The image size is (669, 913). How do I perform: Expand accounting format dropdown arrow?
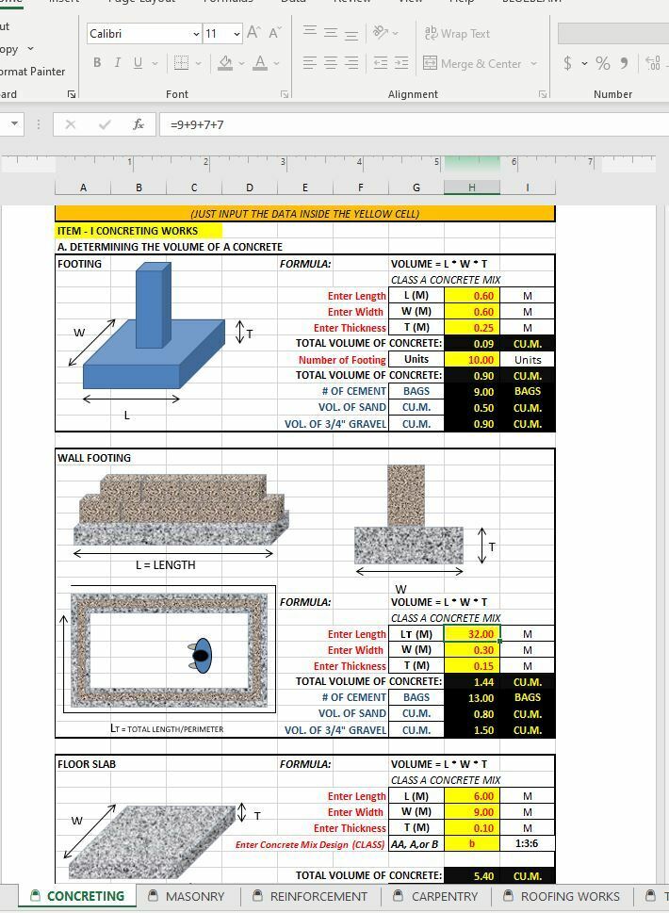584,63
